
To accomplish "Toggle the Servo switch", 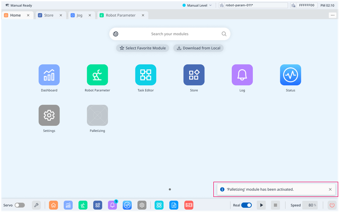I will tap(20, 205).
